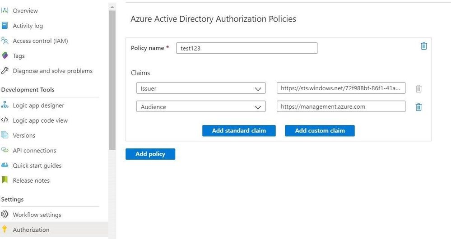Click the Logic app designer icon
451x239 pixels.
pyautogui.click(x=5, y=105)
